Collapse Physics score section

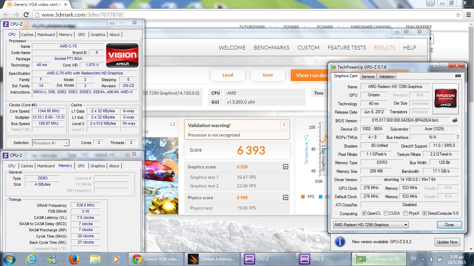[285, 197]
